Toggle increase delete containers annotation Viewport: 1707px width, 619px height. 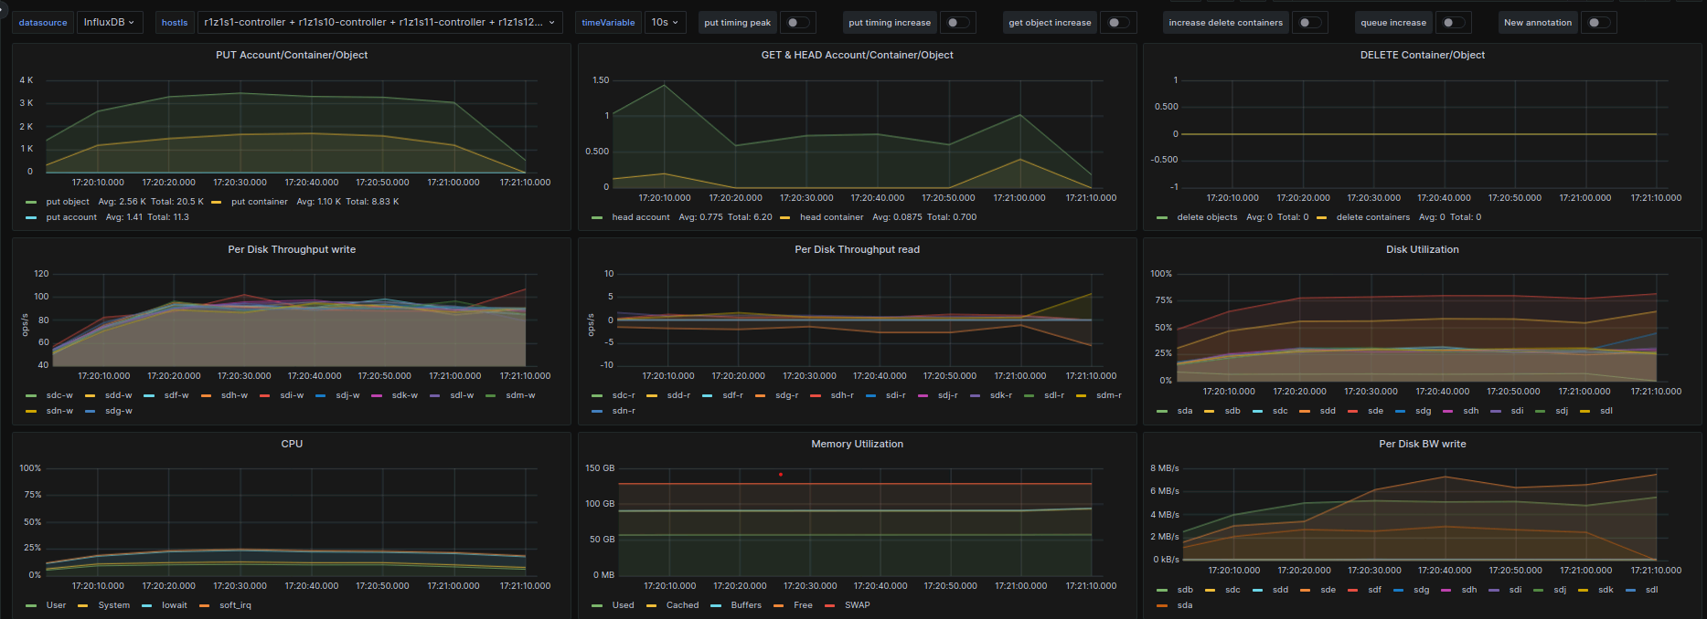pos(1309,23)
